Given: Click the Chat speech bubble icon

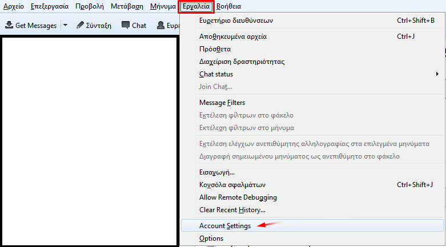Looking at the screenshot, I should [x=126, y=25].
